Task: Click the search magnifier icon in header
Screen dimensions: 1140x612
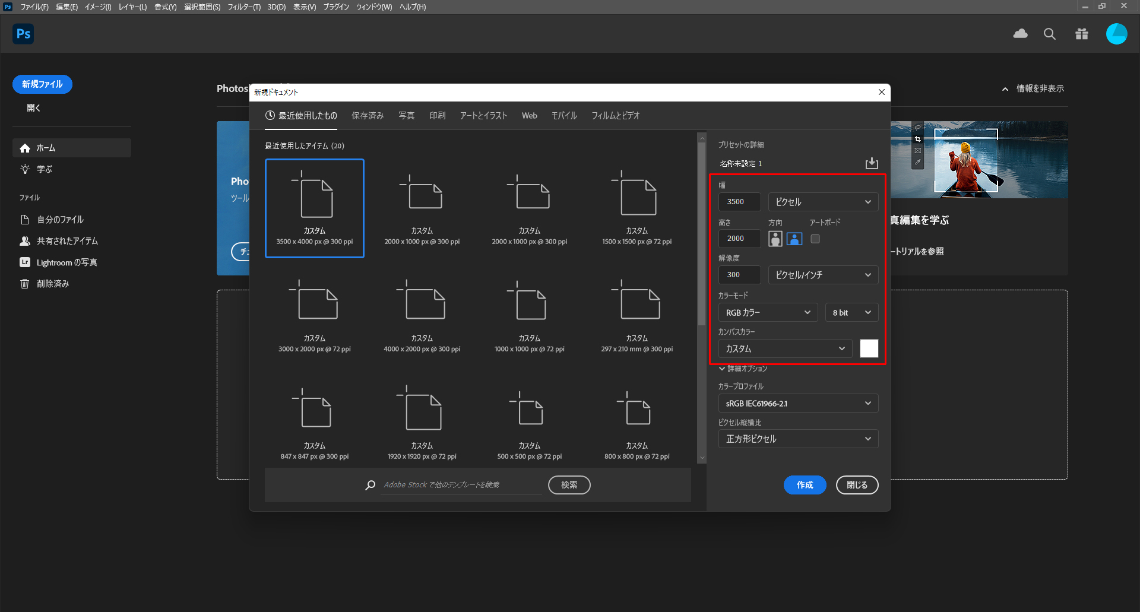Action: click(x=1049, y=34)
